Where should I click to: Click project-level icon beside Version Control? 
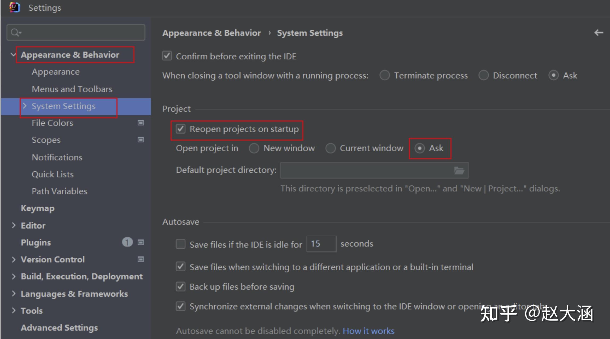pyautogui.click(x=141, y=259)
